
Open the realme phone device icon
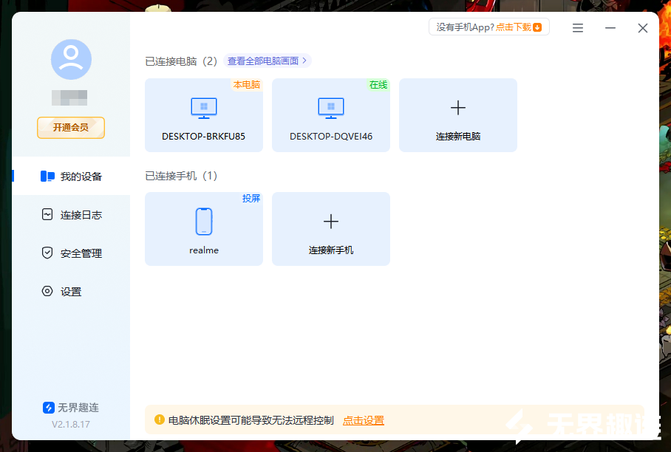203,222
